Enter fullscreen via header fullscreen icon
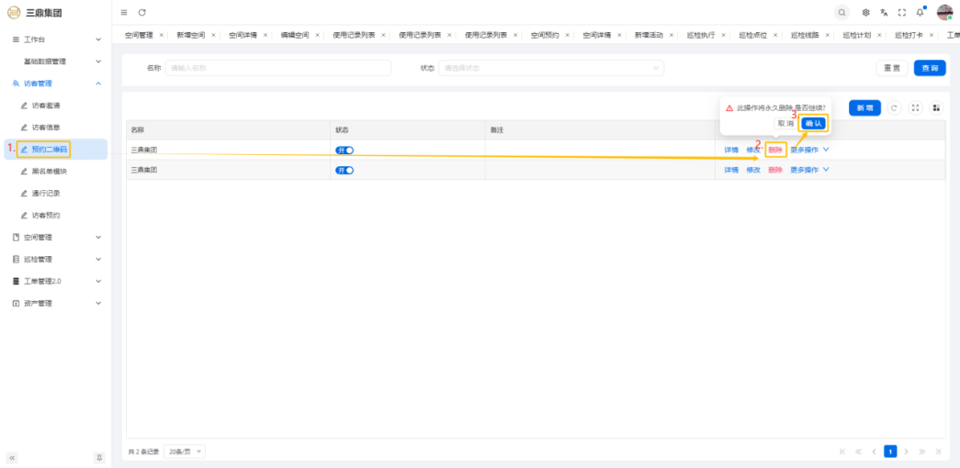The width and height of the screenshot is (960, 468). [902, 12]
